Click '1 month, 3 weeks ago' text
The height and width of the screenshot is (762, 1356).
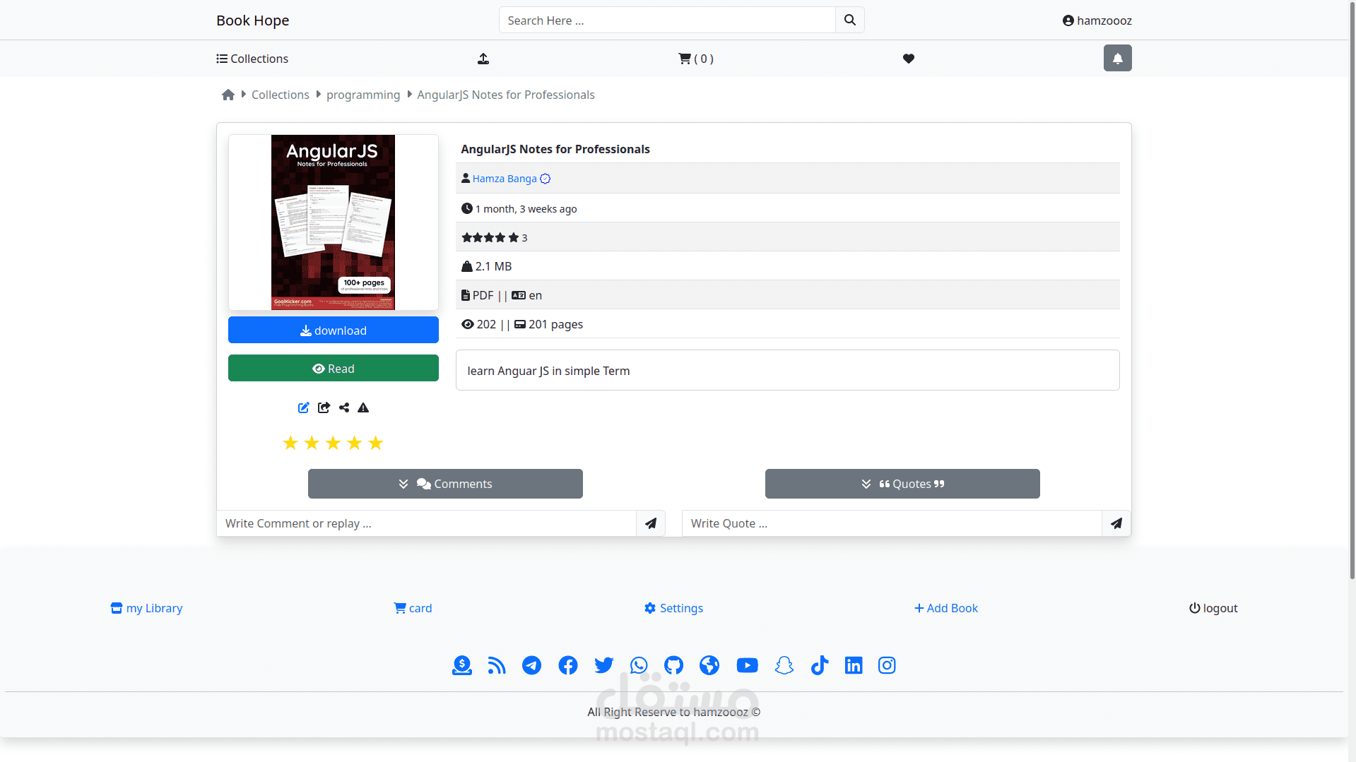pyautogui.click(x=526, y=209)
